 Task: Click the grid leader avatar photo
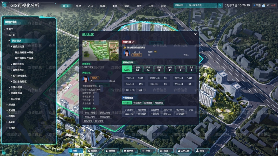point(86,79)
